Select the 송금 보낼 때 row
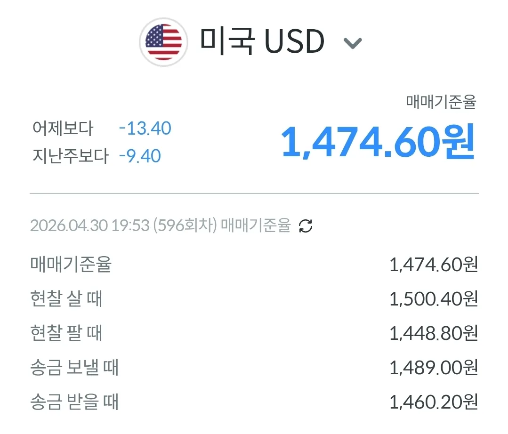Viewport: 508px width, 434px height. tap(254, 368)
